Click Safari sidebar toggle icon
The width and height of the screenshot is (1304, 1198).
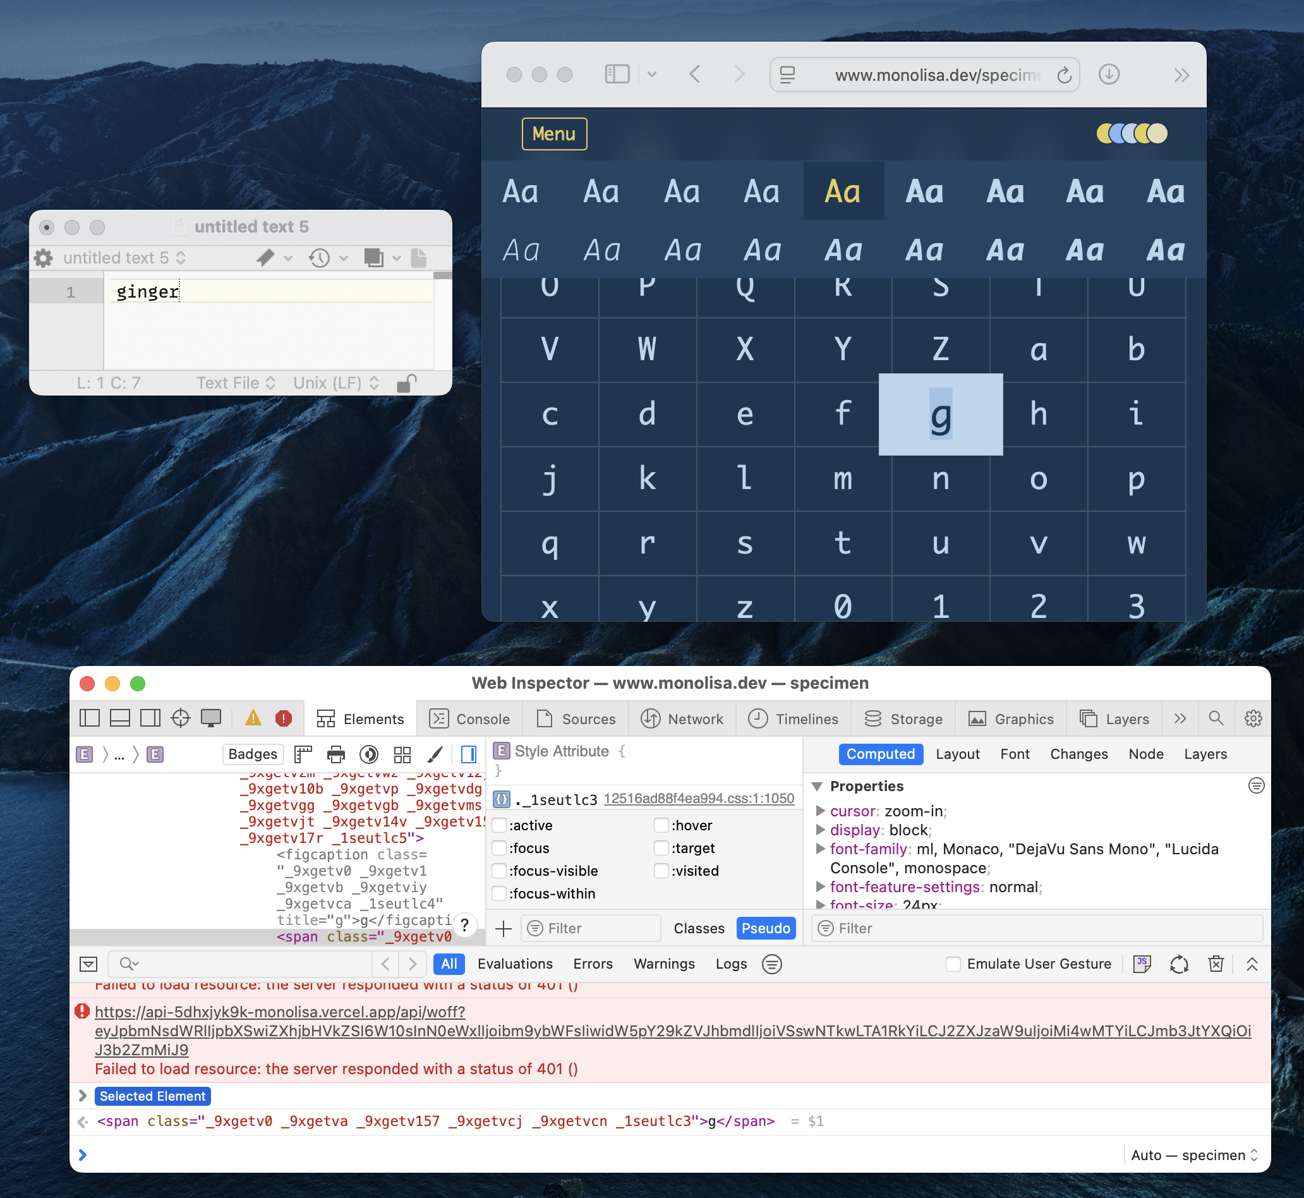coord(617,75)
